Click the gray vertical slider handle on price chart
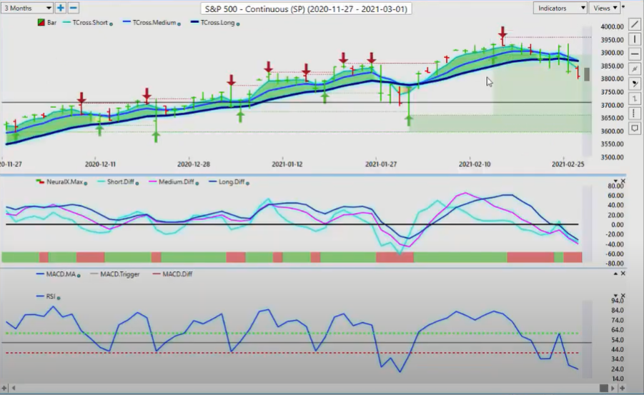Image resolution: width=644 pixels, height=395 pixels. (587, 74)
